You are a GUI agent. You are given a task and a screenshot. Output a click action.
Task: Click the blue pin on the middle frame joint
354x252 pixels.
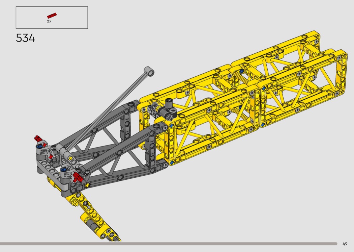click(x=264, y=89)
